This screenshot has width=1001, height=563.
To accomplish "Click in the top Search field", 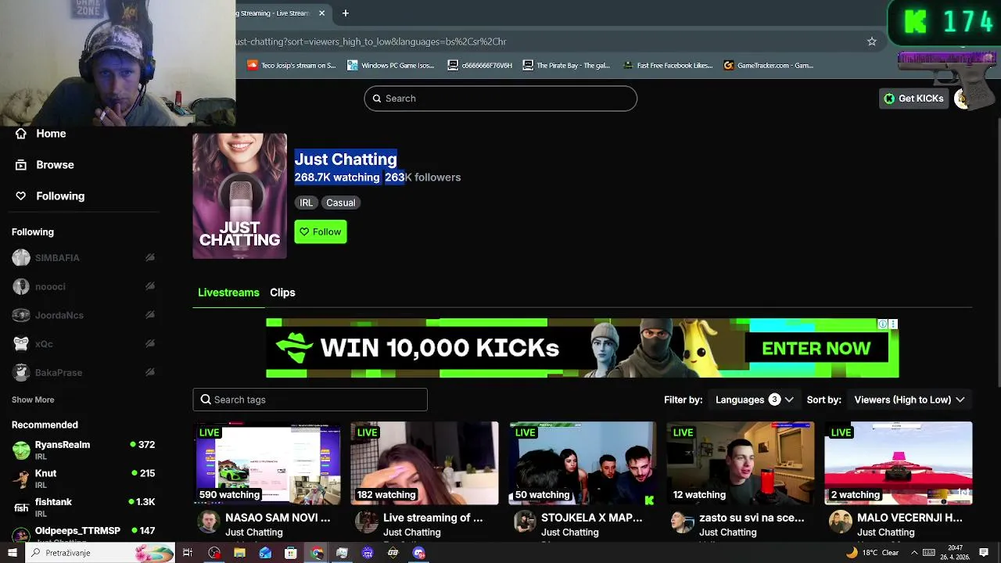I will click(500, 99).
